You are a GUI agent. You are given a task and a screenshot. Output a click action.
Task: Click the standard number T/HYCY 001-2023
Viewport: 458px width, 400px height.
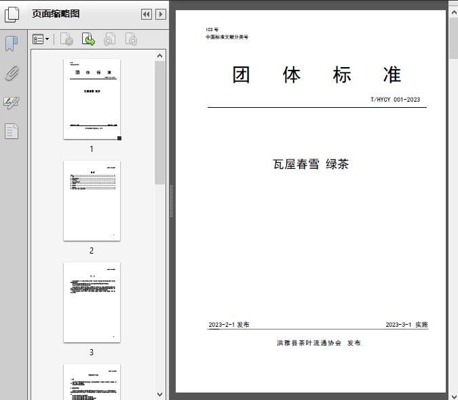[x=395, y=100]
